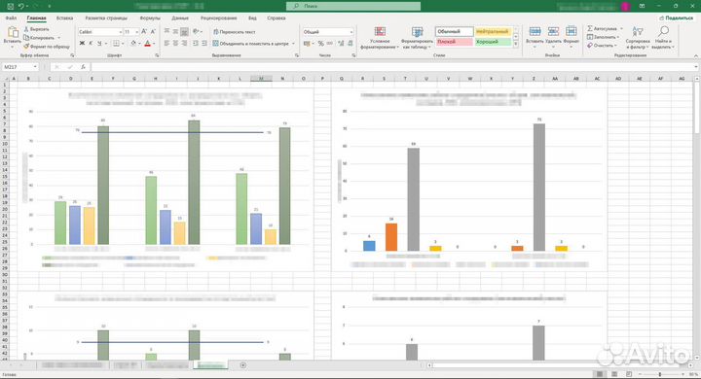Open Conditional Formatting (Условное форматирование)
The height and width of the screenshot is (379, 701).
tap(380, 38)
